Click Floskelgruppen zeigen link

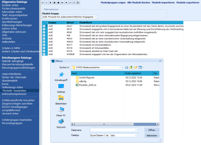113,3
